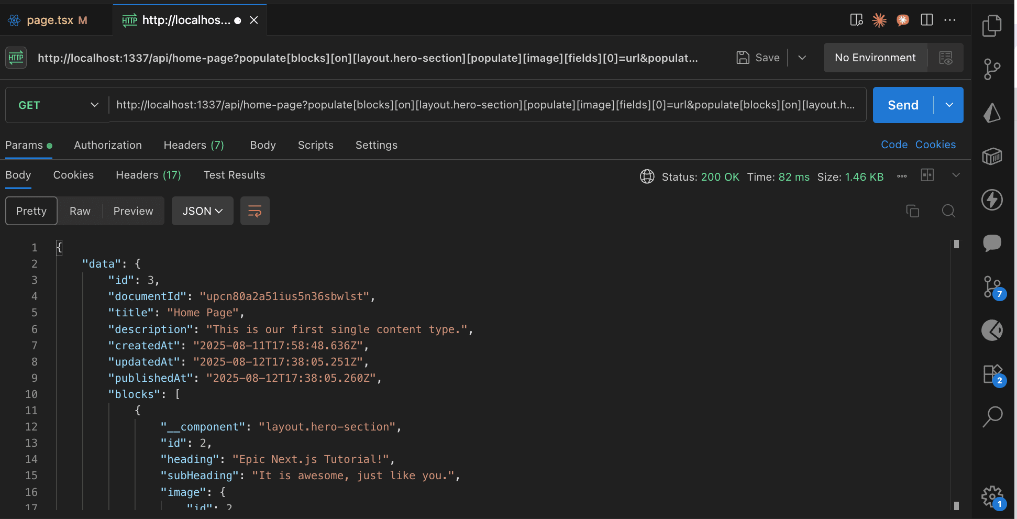Viewport: 1017px width, 519px height.
Task: Open the request Headers (7) tab
Action: [x=194, y=145]
